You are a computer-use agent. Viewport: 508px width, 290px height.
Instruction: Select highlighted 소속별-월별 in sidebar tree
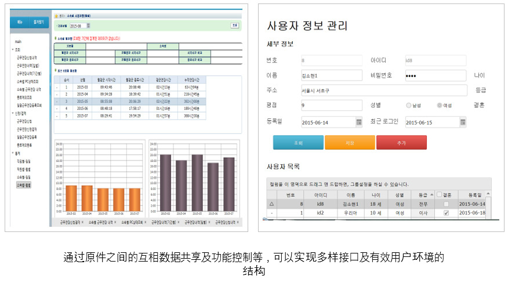click(x=24, y=186)
